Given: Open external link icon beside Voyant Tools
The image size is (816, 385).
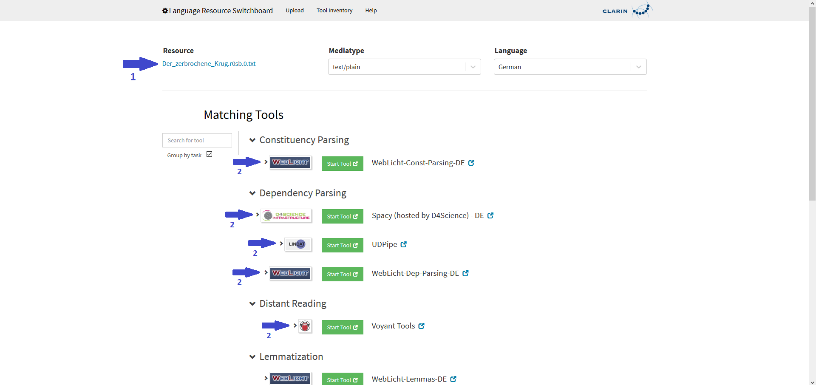Looking at the screenshot, I should coord(422,326).
